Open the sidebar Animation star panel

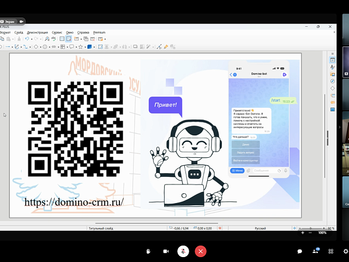(333, 103)
